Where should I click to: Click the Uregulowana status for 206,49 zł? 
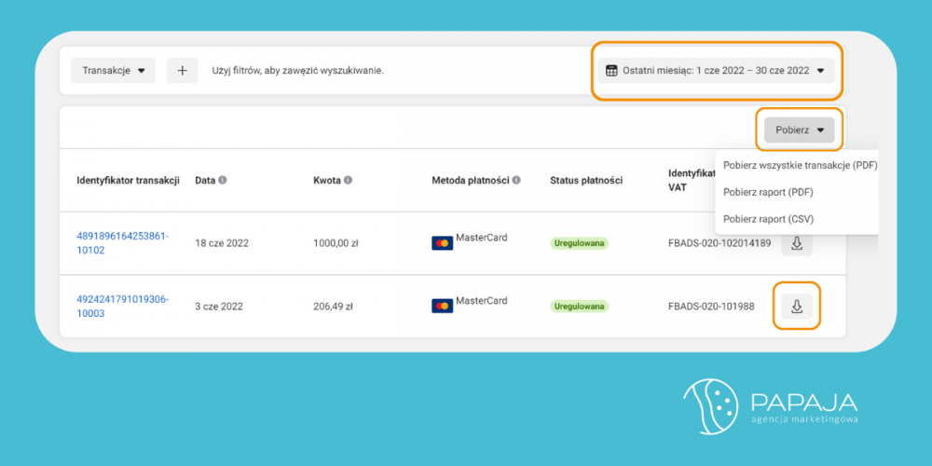click(580, 307)
